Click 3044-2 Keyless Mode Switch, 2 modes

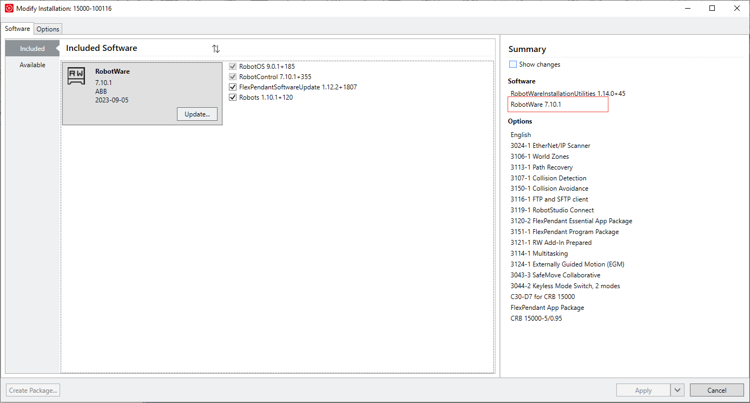pyautogui.click(x=565, y=286)
